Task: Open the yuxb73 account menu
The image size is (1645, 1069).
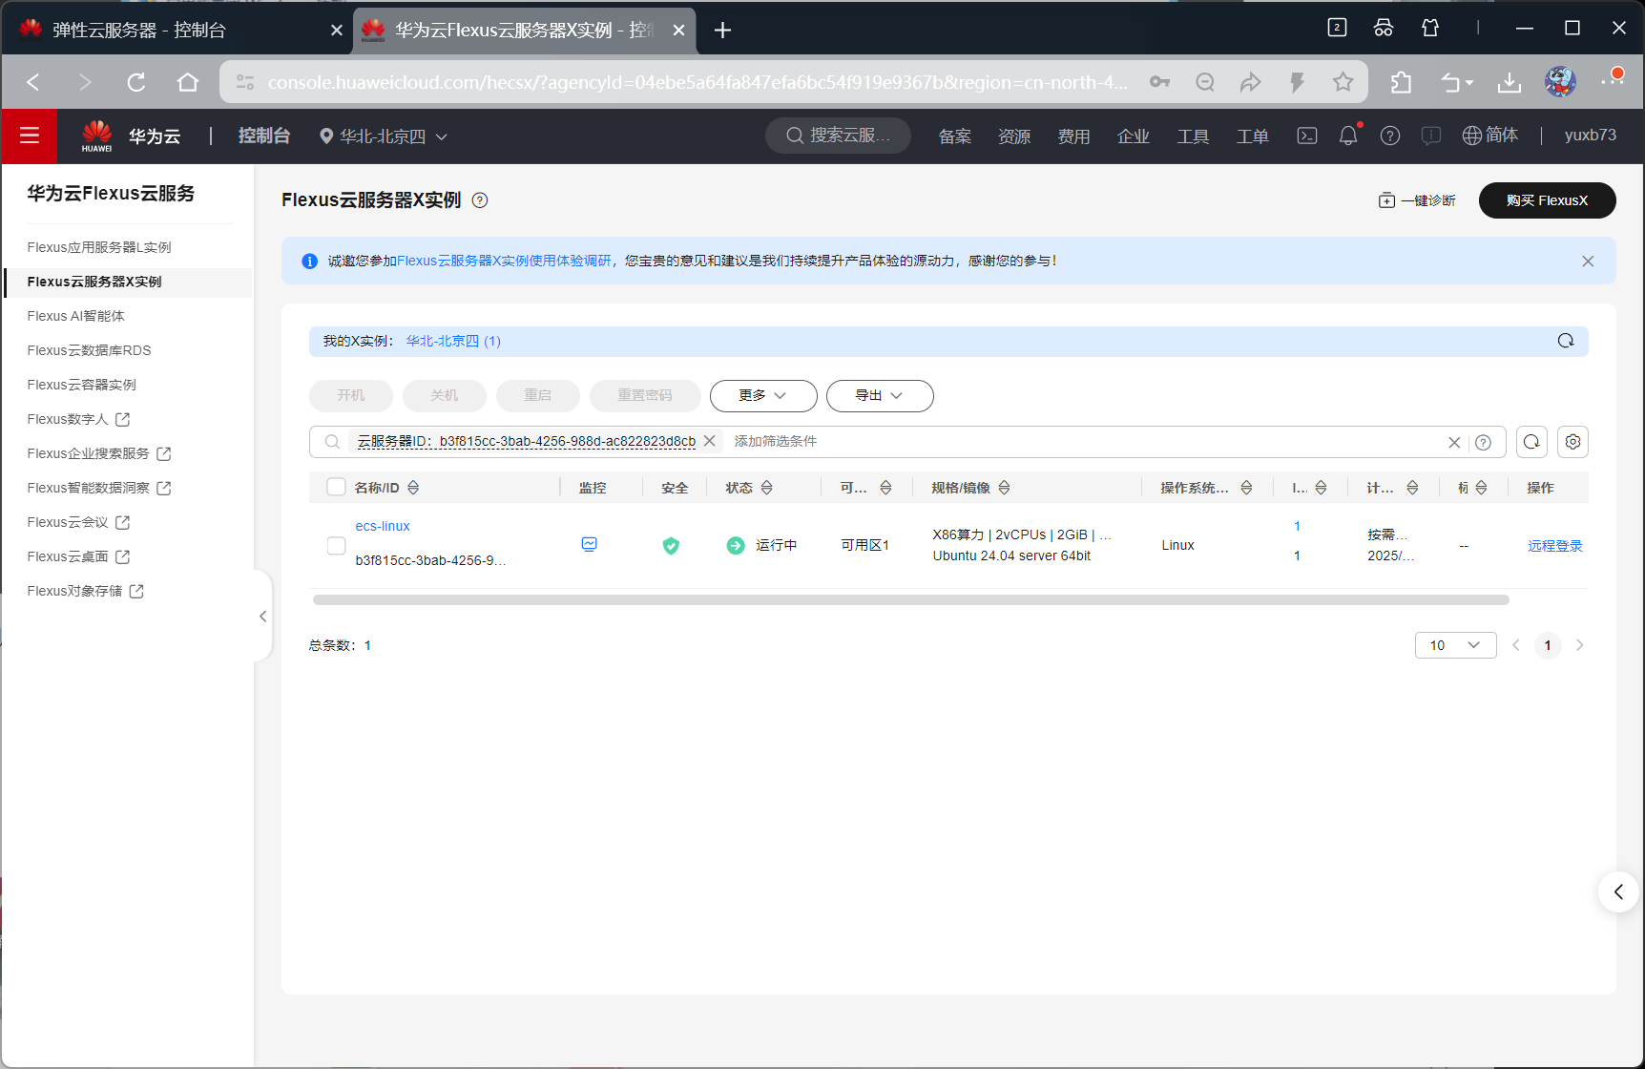Action: tap(1590, 136)
